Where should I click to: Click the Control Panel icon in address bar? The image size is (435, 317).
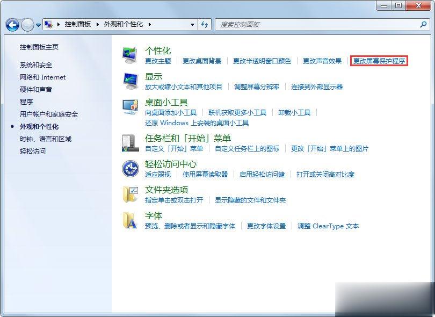tap(48, 24)
